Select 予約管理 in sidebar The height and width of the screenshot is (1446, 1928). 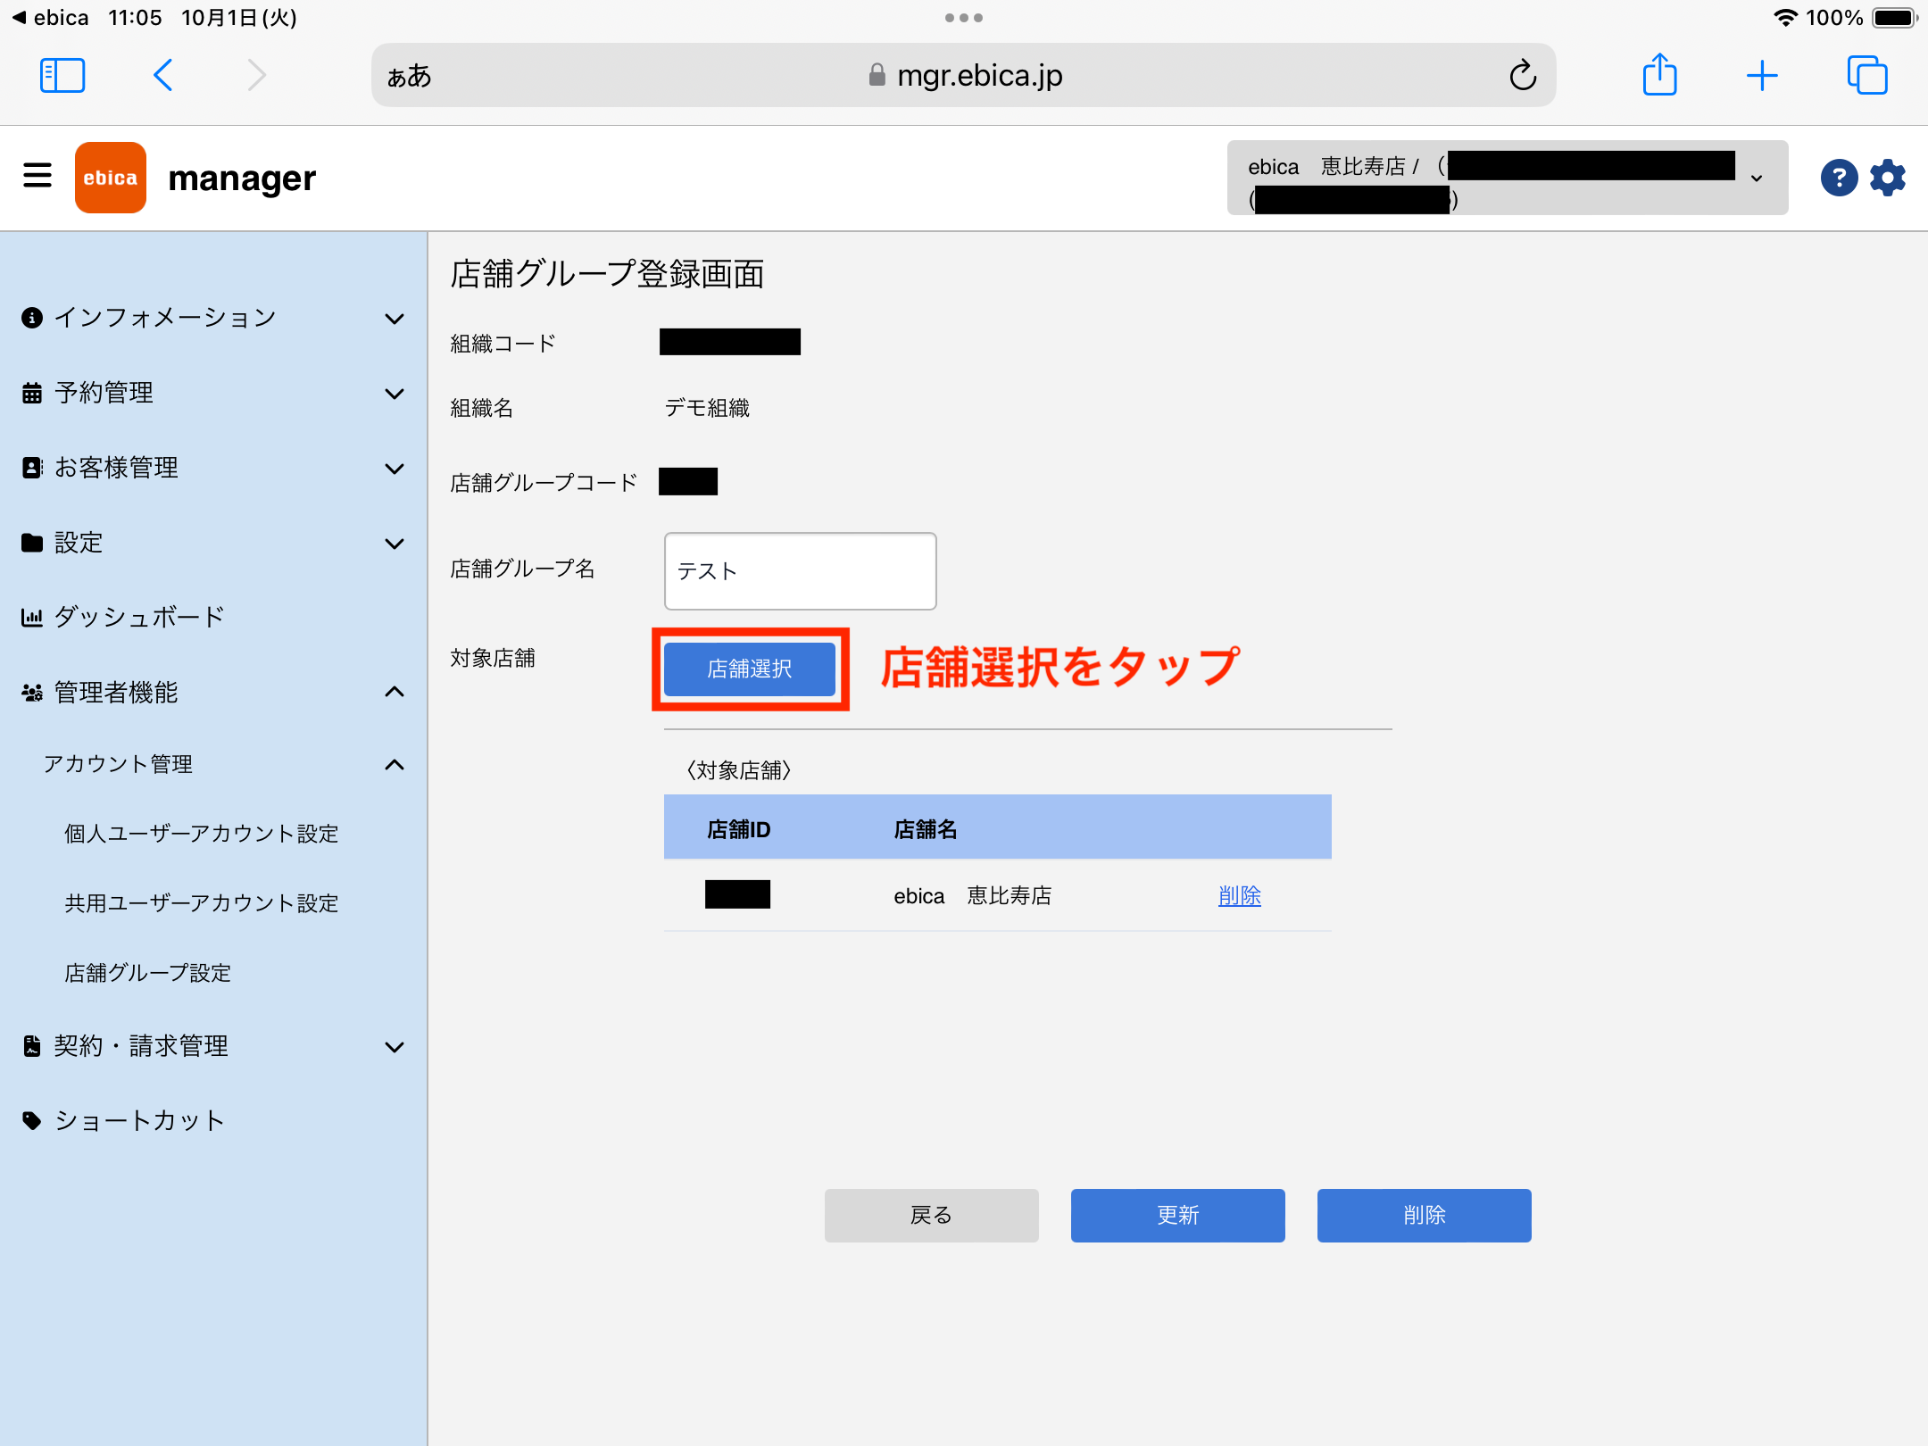click(x=104, y=393)
